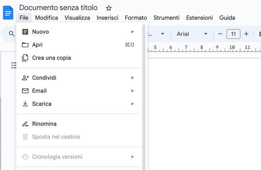Viewport: 261px width, 170px height.
Task: Decrease font size with minus button
Action: click(220, 34)
